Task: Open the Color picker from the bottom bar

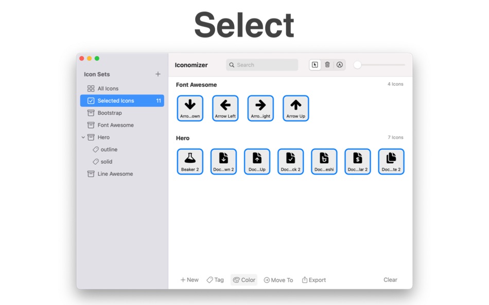Action: coord(243,280)
